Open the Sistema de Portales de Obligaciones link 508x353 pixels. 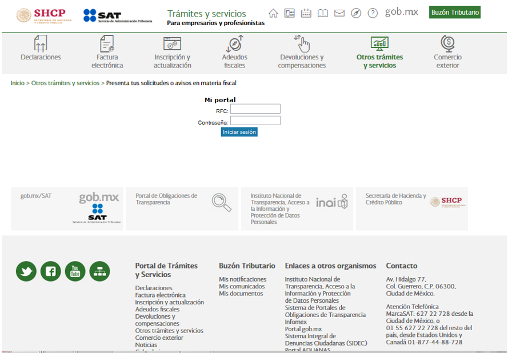click(x=325, y=311)
